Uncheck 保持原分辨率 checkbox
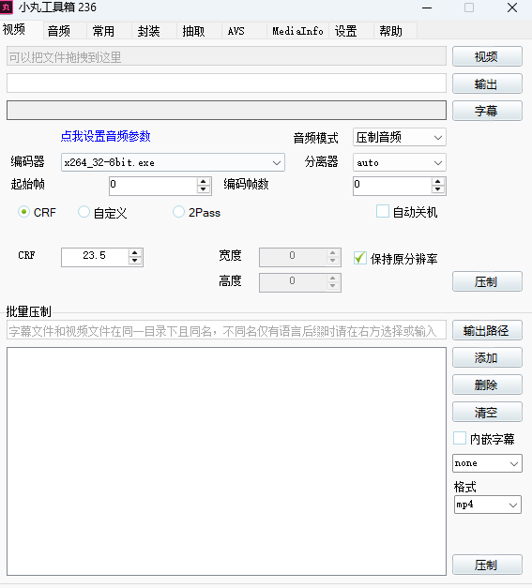This screenshot has width=532, height=588. pyautogui.click(x=360, y=258)
